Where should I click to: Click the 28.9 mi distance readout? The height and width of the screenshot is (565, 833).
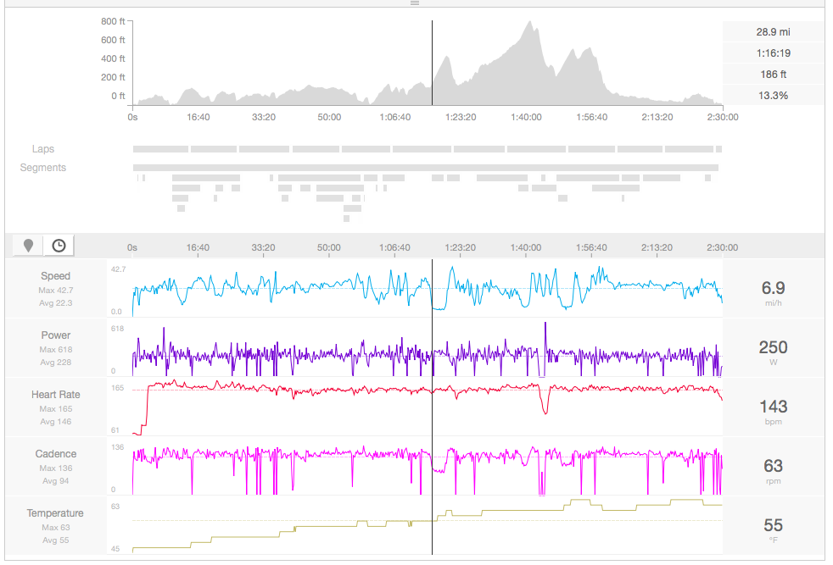[x=773, y=32]
